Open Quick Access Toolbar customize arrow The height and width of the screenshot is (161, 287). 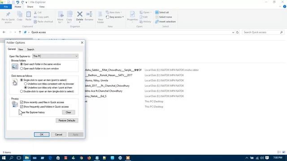26,2
